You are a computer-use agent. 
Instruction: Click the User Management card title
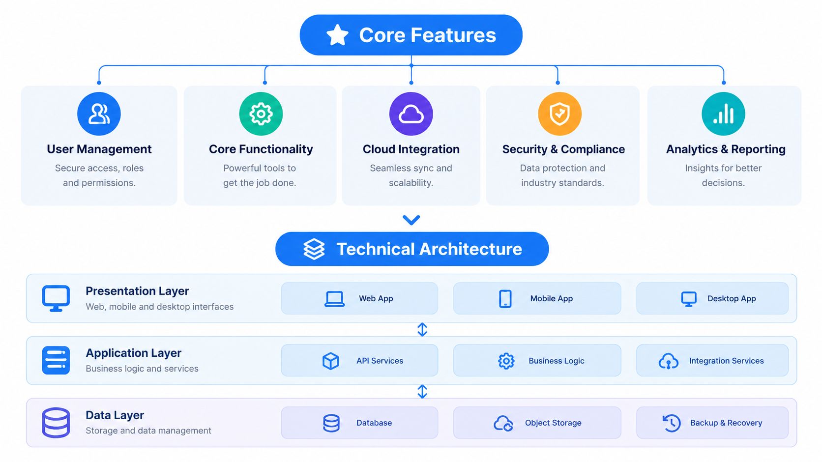(99, 149)
